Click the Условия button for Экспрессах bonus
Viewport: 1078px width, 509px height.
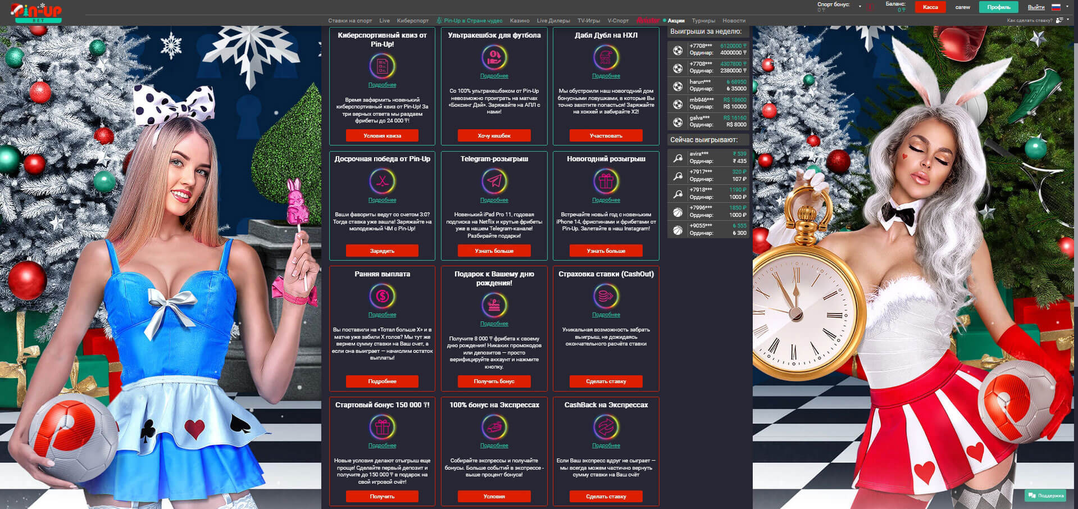tap(494, 496)
